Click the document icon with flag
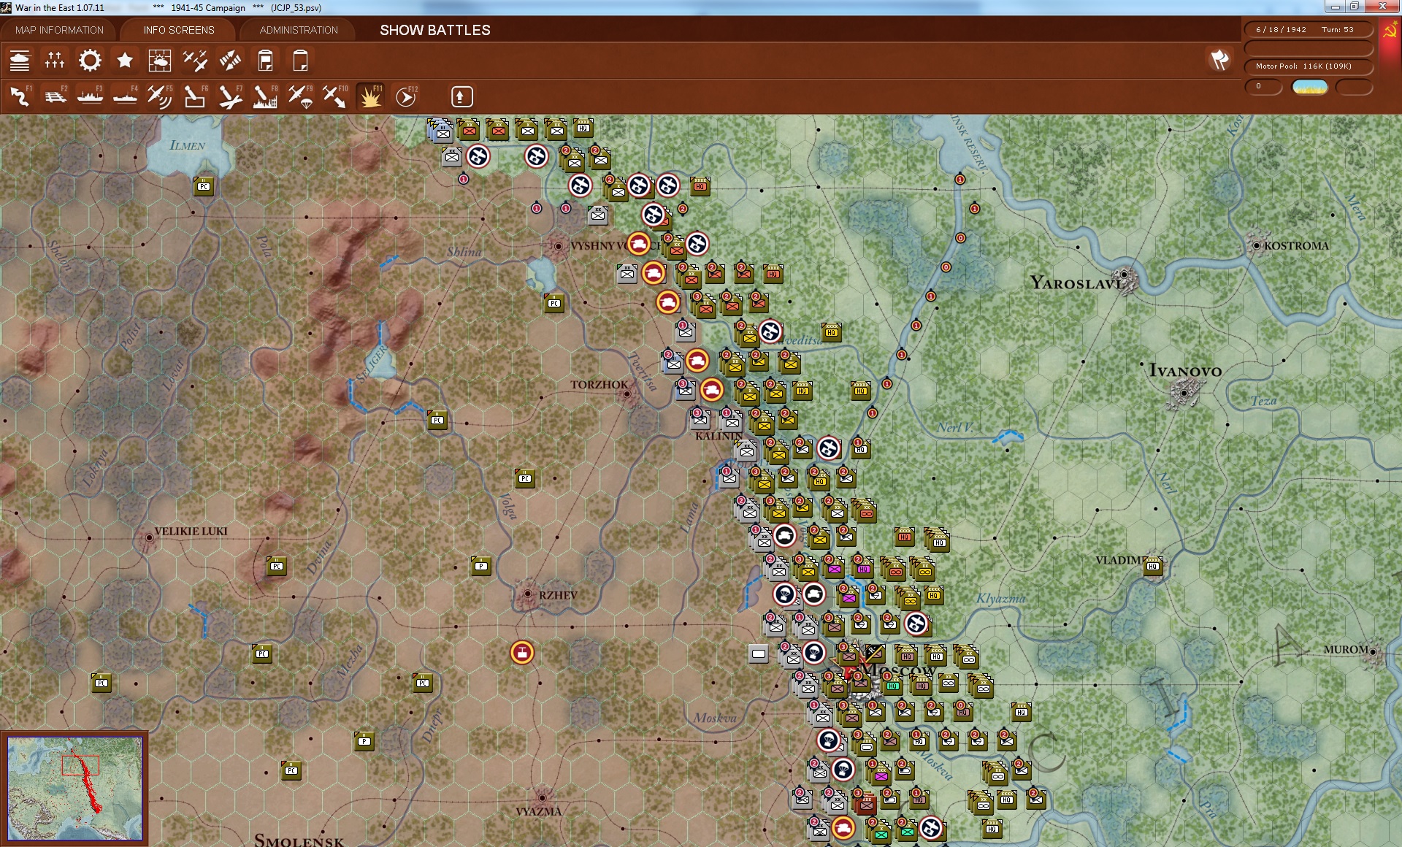Viewport: 1402px width, 847px height. [265, 61]
